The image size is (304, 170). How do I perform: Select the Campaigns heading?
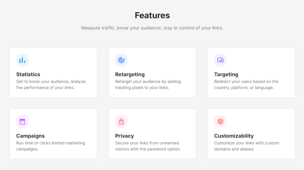[30, 136]
